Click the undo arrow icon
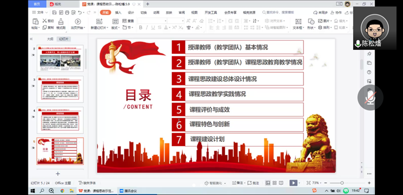 (80, 12)
